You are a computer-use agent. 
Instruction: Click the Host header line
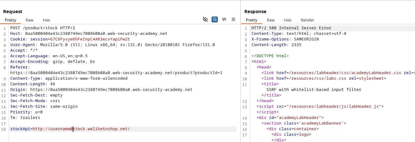point(89,34)
